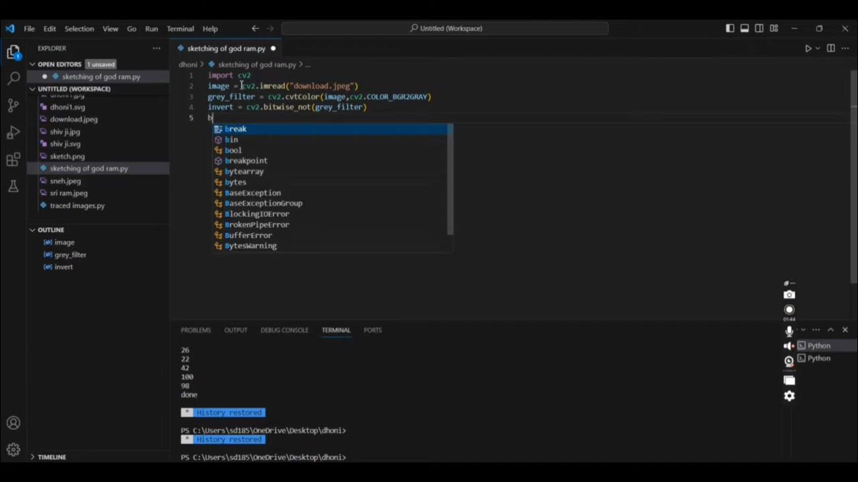858x482 pixels.
Task: Open the Testing flask view
Action: 13,186
